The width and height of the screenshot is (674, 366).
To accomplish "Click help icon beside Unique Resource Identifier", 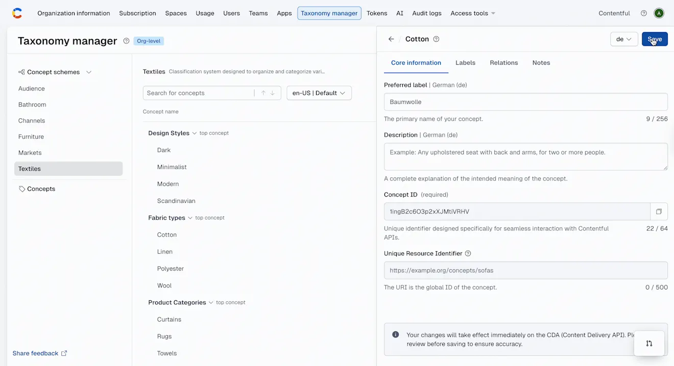I will 468,253.
